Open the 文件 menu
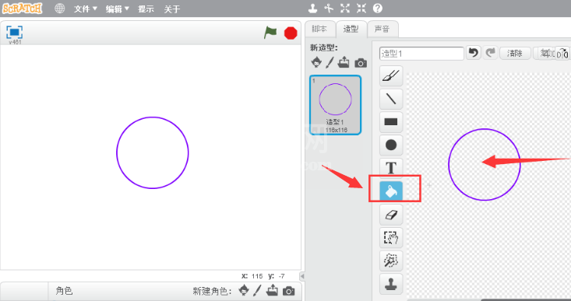571x301 pixels. (x=86, y=9)
